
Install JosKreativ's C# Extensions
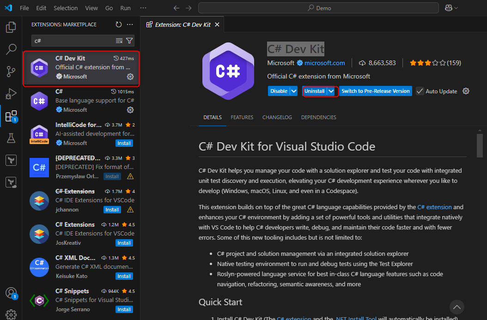(124, 243)
